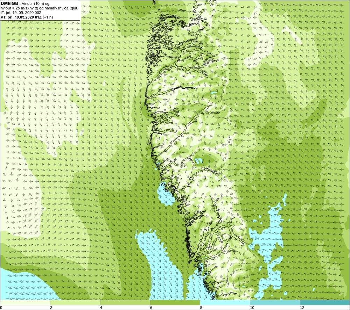Click the '(+1 h)' forecast offset text
Viewport: 350px width, 310px height.
point(48,17)
